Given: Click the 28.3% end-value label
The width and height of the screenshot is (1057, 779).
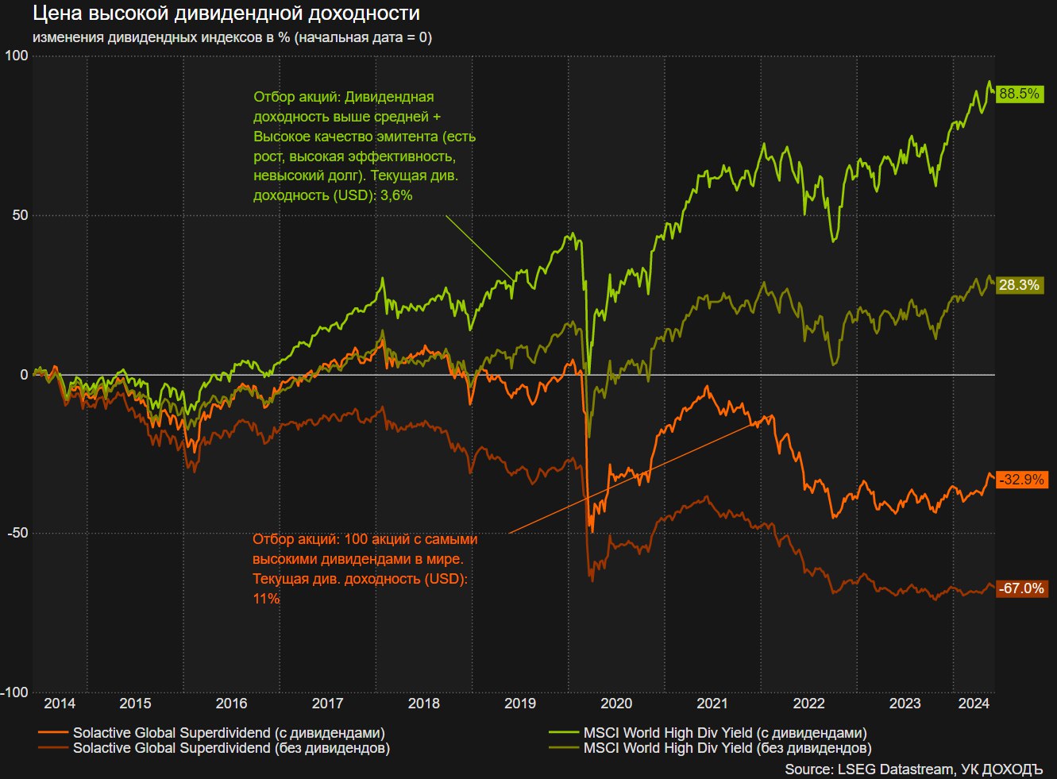Looking at the screenshot, I should (x=1019, y=285).
